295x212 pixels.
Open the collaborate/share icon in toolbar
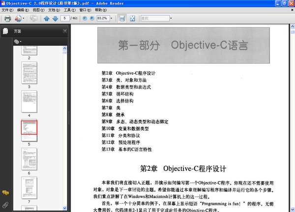(x=18, y=18)
